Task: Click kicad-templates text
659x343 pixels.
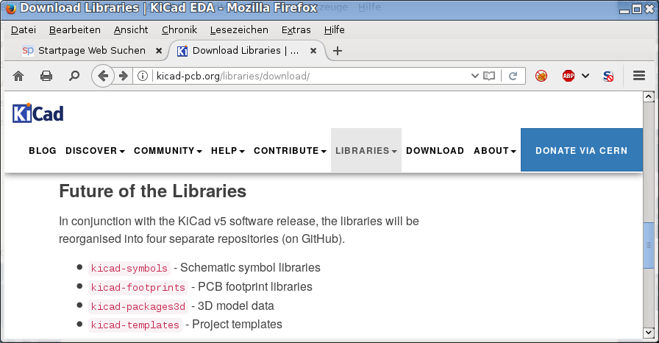Action: [135, 325]
